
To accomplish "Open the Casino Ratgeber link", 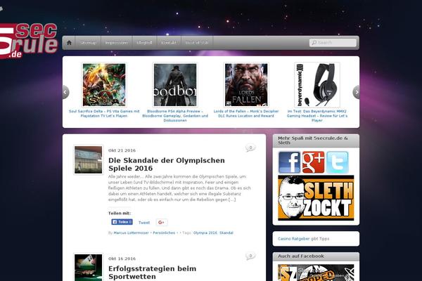I will (x=293, y=239).
